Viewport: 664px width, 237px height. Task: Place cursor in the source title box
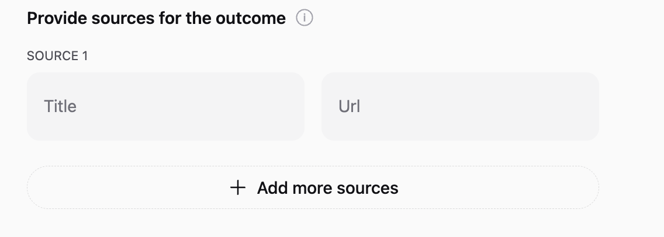tap(165, 106)
